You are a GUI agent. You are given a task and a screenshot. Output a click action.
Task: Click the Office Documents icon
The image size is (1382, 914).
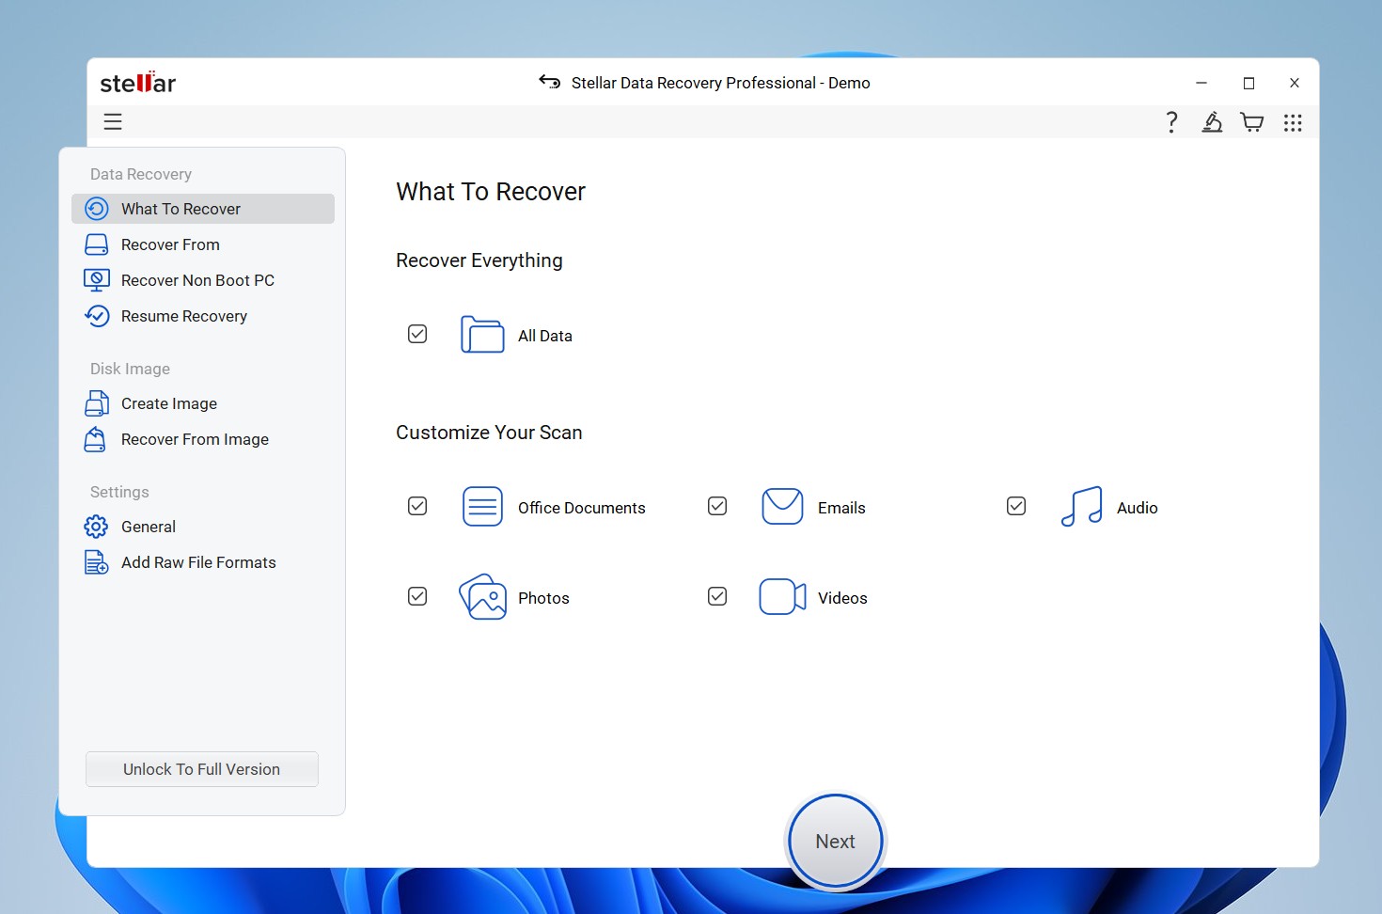[483, 507]
